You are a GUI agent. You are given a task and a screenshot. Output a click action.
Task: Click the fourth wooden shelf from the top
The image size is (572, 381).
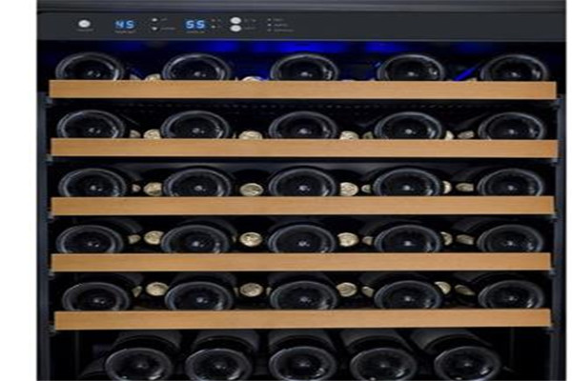(301, 261)
